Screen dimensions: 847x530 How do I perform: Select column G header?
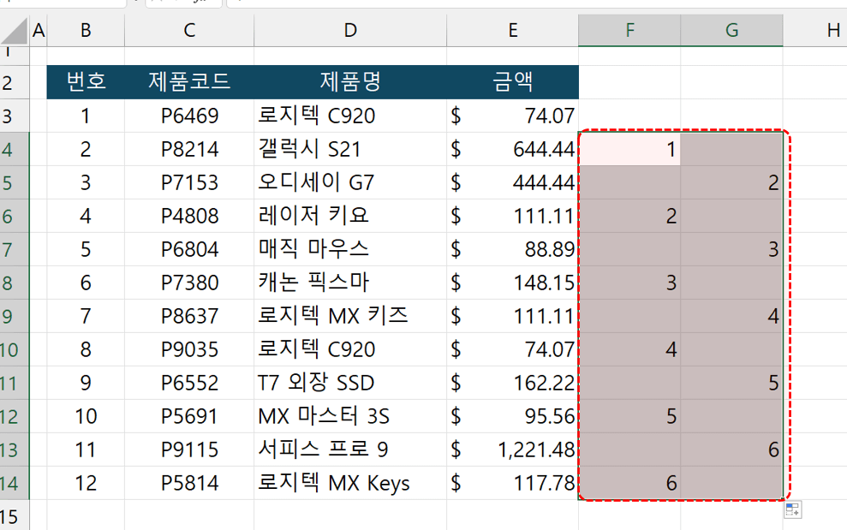pos(731,30)
